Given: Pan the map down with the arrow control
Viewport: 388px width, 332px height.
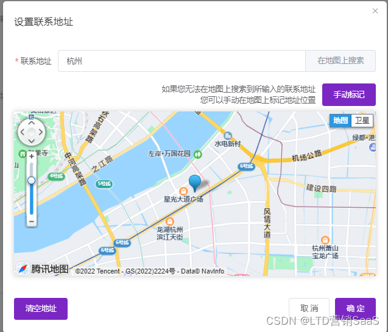Looking at the screenshot, I should tap(32, 141).
